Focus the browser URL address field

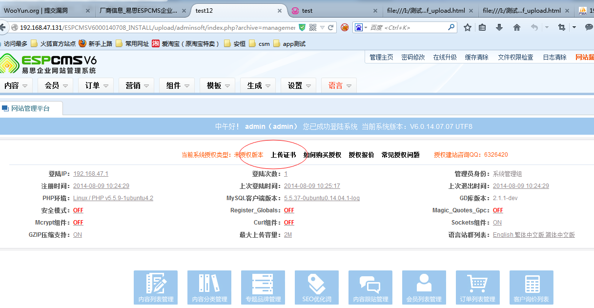point(157,27)
